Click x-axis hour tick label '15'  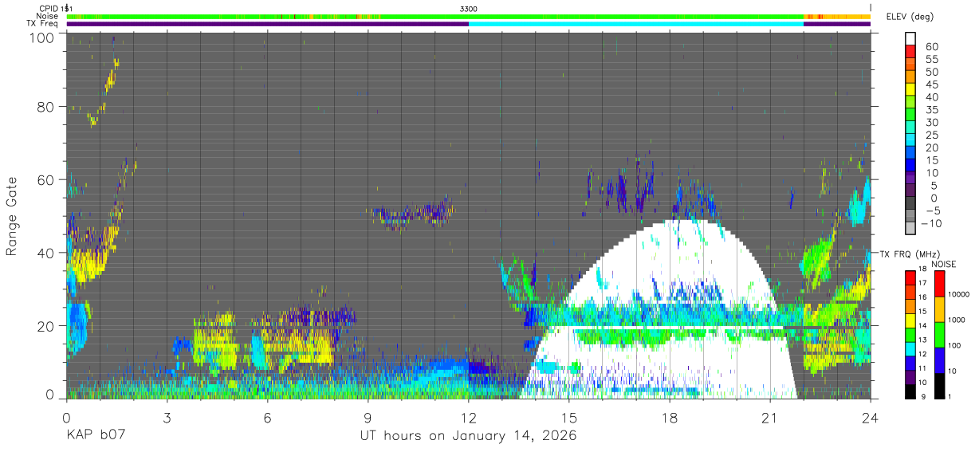568,417
